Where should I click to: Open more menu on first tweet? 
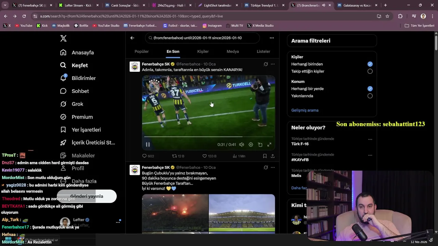(273, 64)
